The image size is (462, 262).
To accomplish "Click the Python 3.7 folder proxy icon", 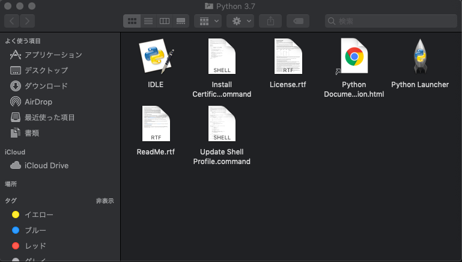I will coord(209,6).
